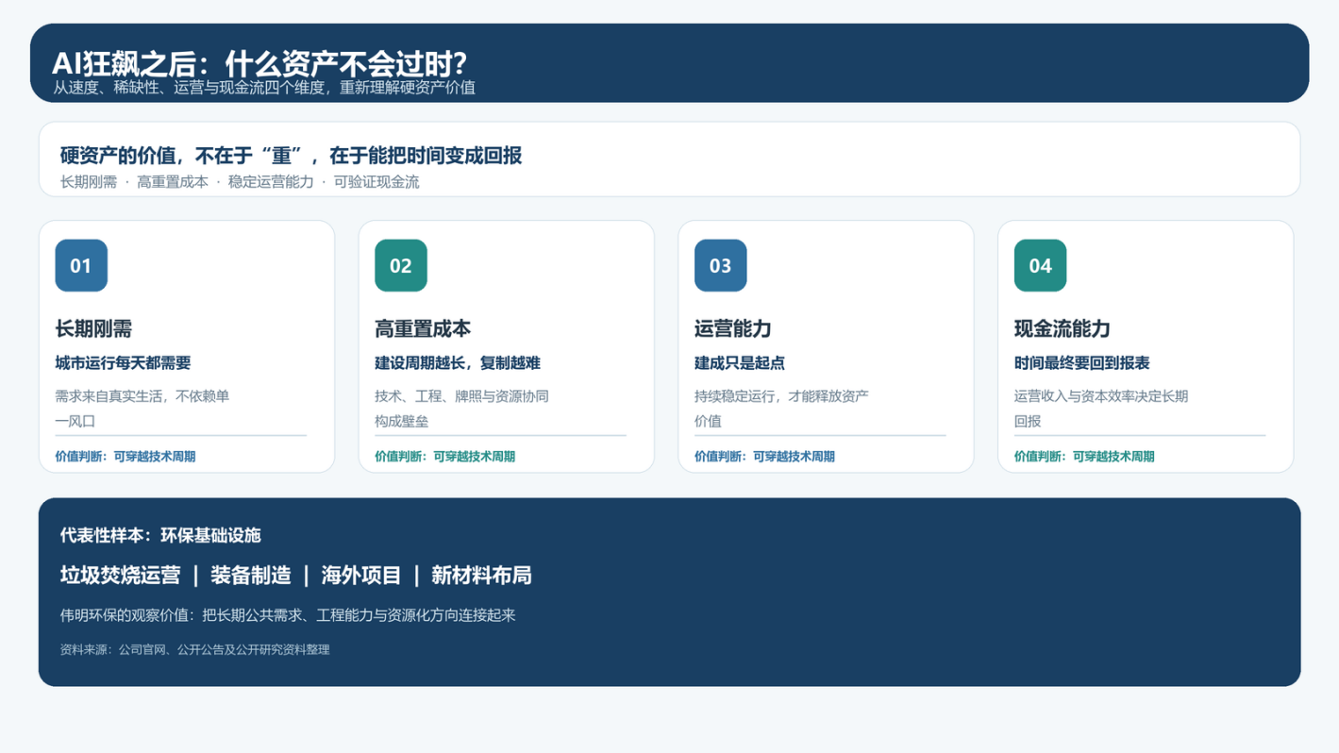
Task: Click '价值判断：可穿越技术周期' in card 03
Action: point(765,457)
